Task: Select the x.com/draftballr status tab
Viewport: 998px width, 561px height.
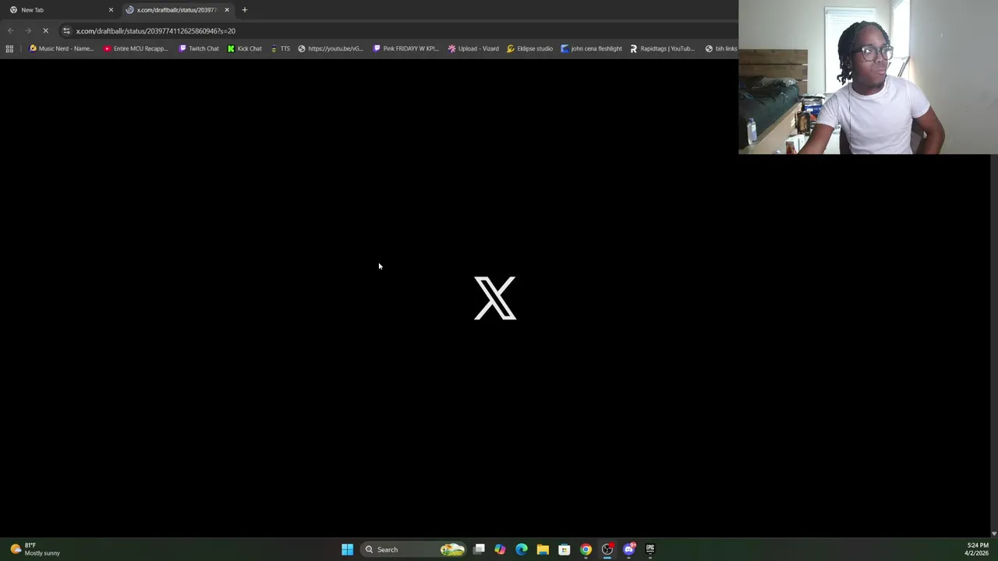Action: click(x=176, y=9)
